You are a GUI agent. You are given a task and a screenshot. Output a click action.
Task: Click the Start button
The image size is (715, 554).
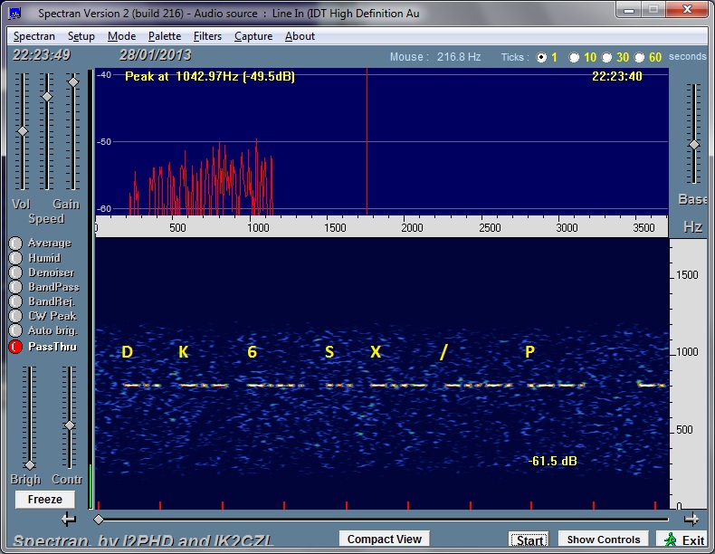[x=529, y=540]
